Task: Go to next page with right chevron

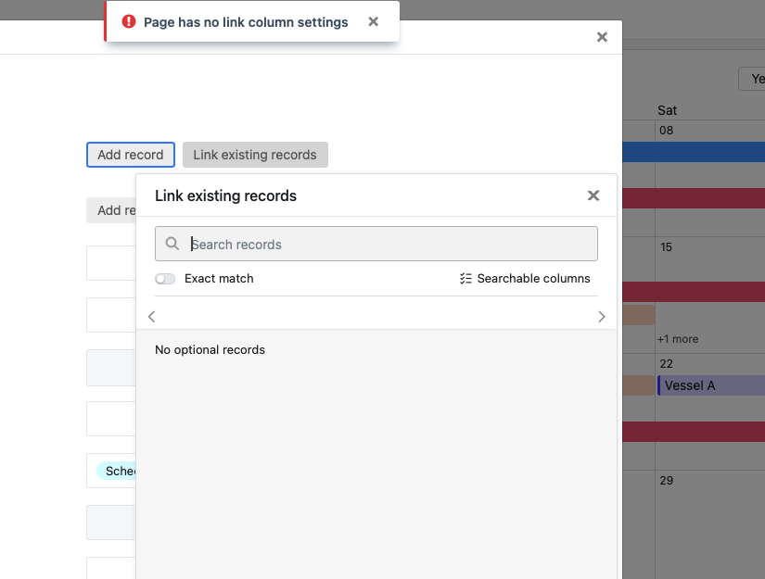Action: (602, 317)
